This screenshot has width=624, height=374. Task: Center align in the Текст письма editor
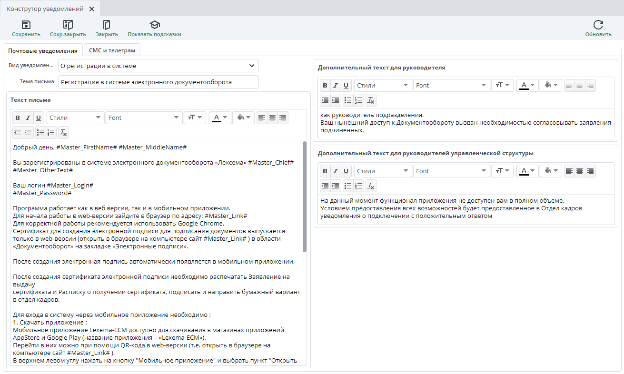(272, 118)
